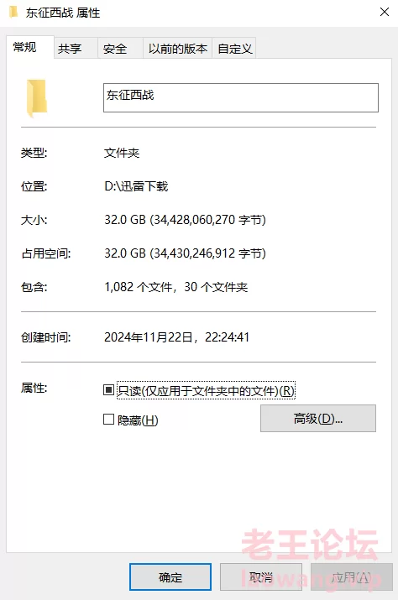398x600 pixels.
Task: Go to the 自定义 tab
Action: (234, 48)
